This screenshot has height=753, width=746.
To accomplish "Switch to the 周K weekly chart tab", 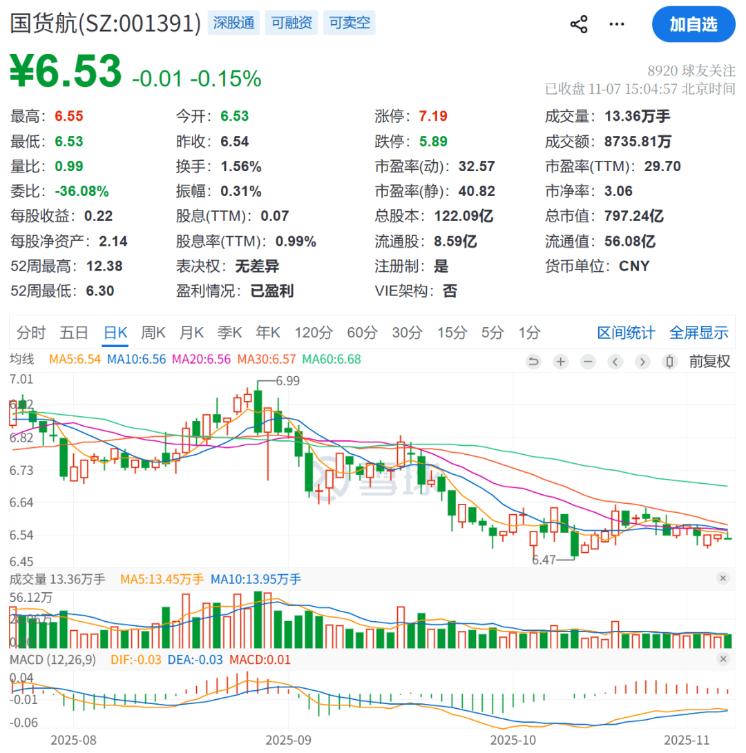I will click(x=153, y=332).
